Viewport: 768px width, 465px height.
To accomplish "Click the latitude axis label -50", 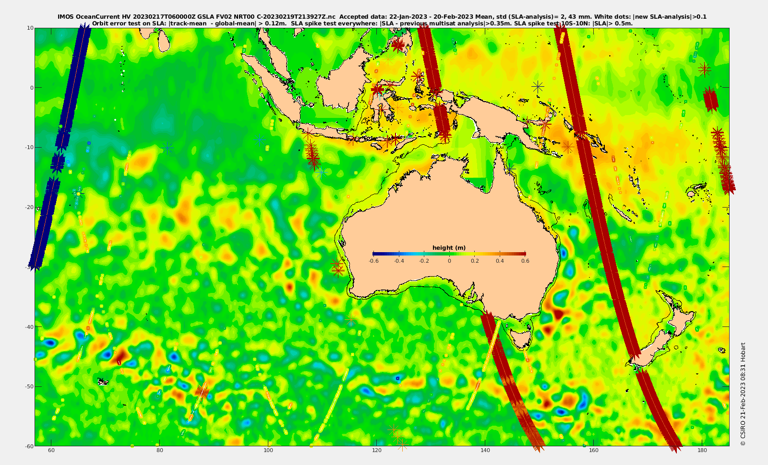I will (x=28, y=386).
